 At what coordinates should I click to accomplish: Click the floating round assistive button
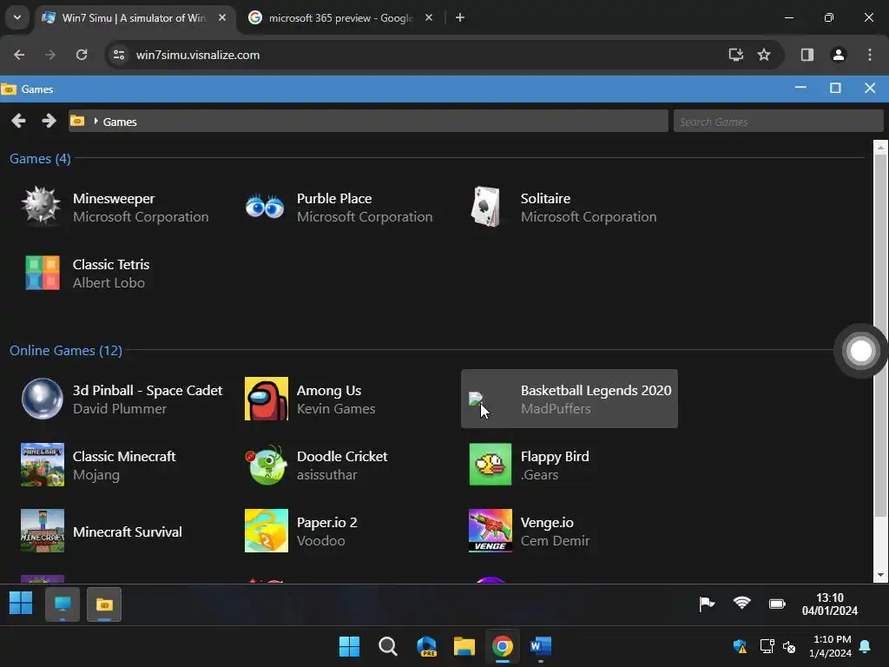point(860,351)
